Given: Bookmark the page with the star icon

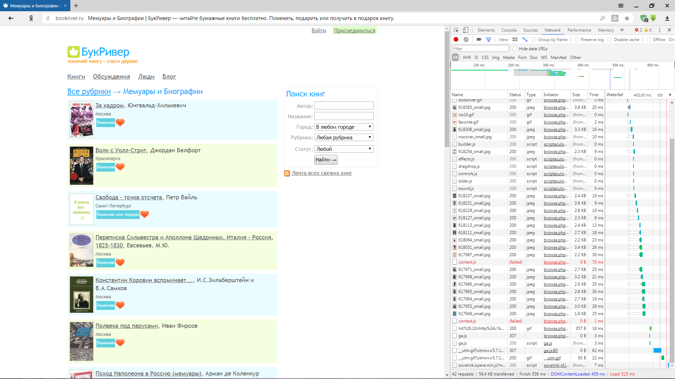Looking at the screenshot, I should 627,18.
